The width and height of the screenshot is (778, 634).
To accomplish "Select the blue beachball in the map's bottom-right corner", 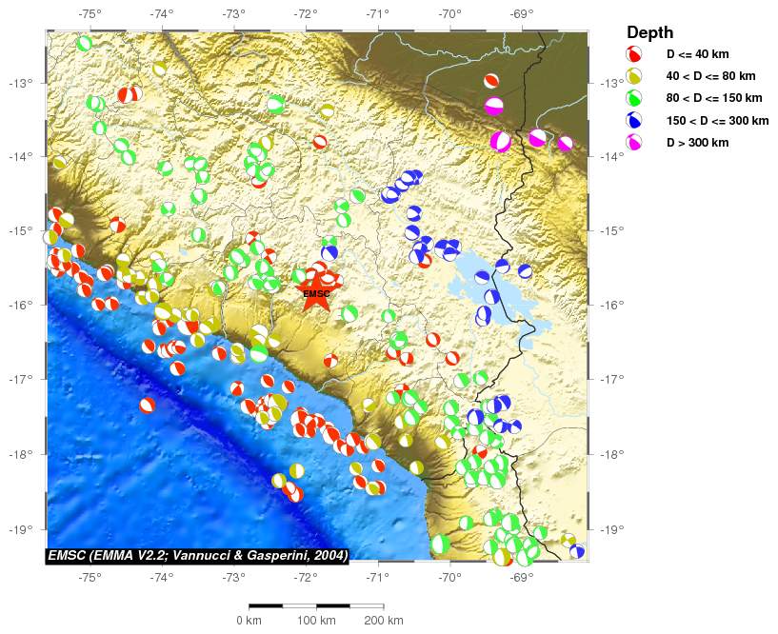I will (x=577, y=551).
